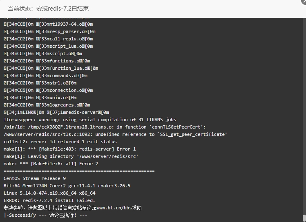This screenshot has width=306, height=222.
Task: Select the Makefile:6 all Error 2 line
Action: pyautogui.click(x=51, y=164)
